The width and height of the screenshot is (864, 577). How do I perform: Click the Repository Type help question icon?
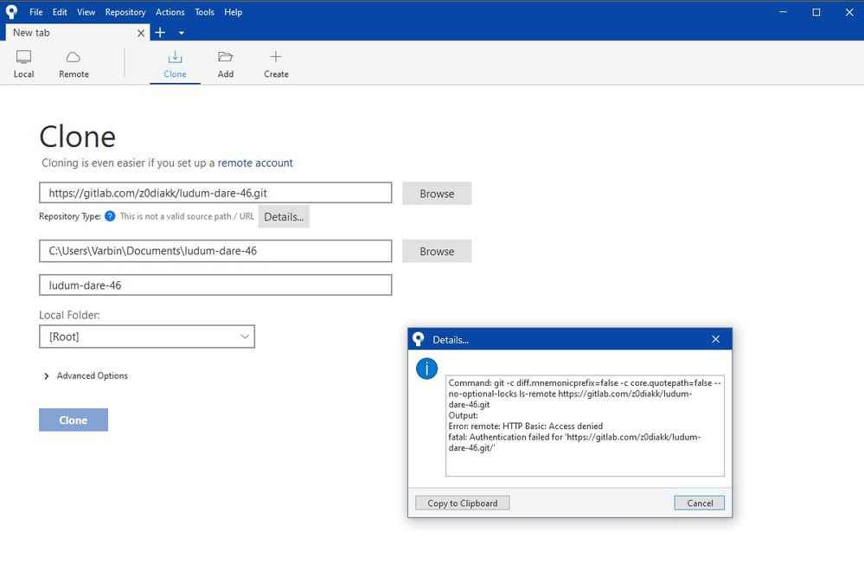[110, 216]
